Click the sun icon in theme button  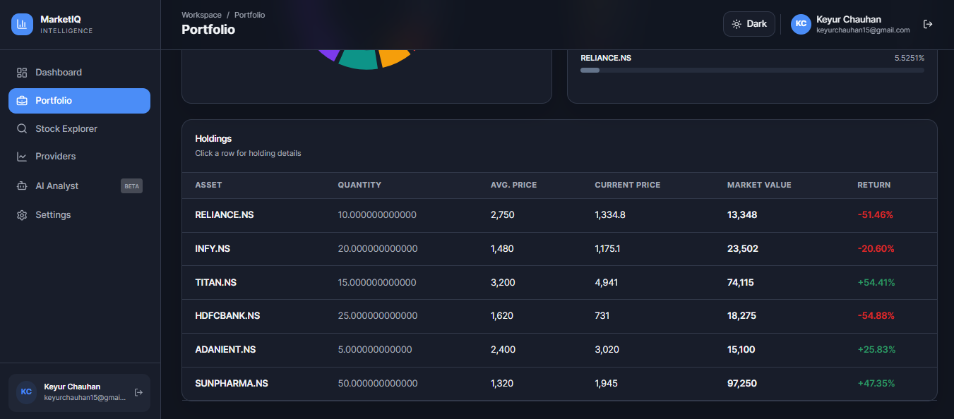click(x=737, y=24)
